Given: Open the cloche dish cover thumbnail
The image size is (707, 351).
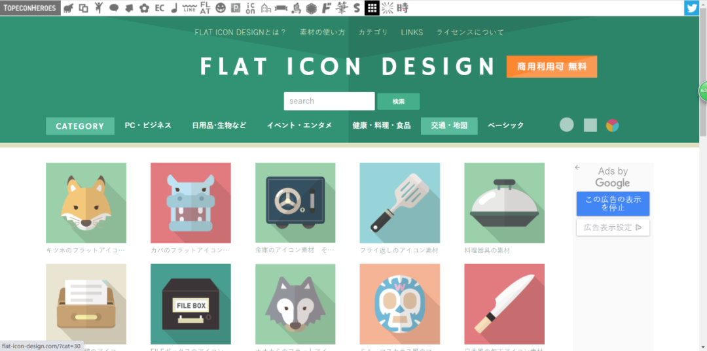Looking at the screenshot, I should click(505, 203).
